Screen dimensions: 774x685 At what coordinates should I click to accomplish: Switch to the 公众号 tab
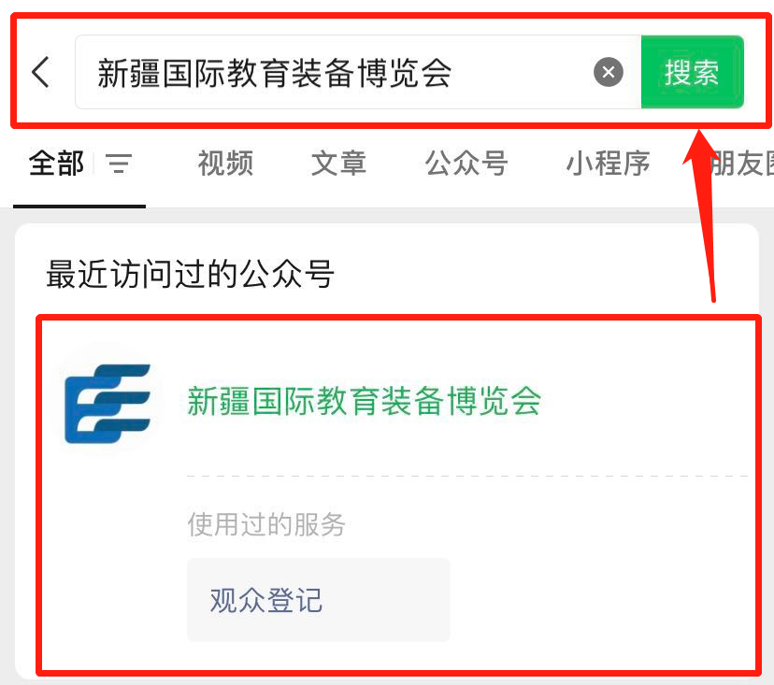coord(466,164)
